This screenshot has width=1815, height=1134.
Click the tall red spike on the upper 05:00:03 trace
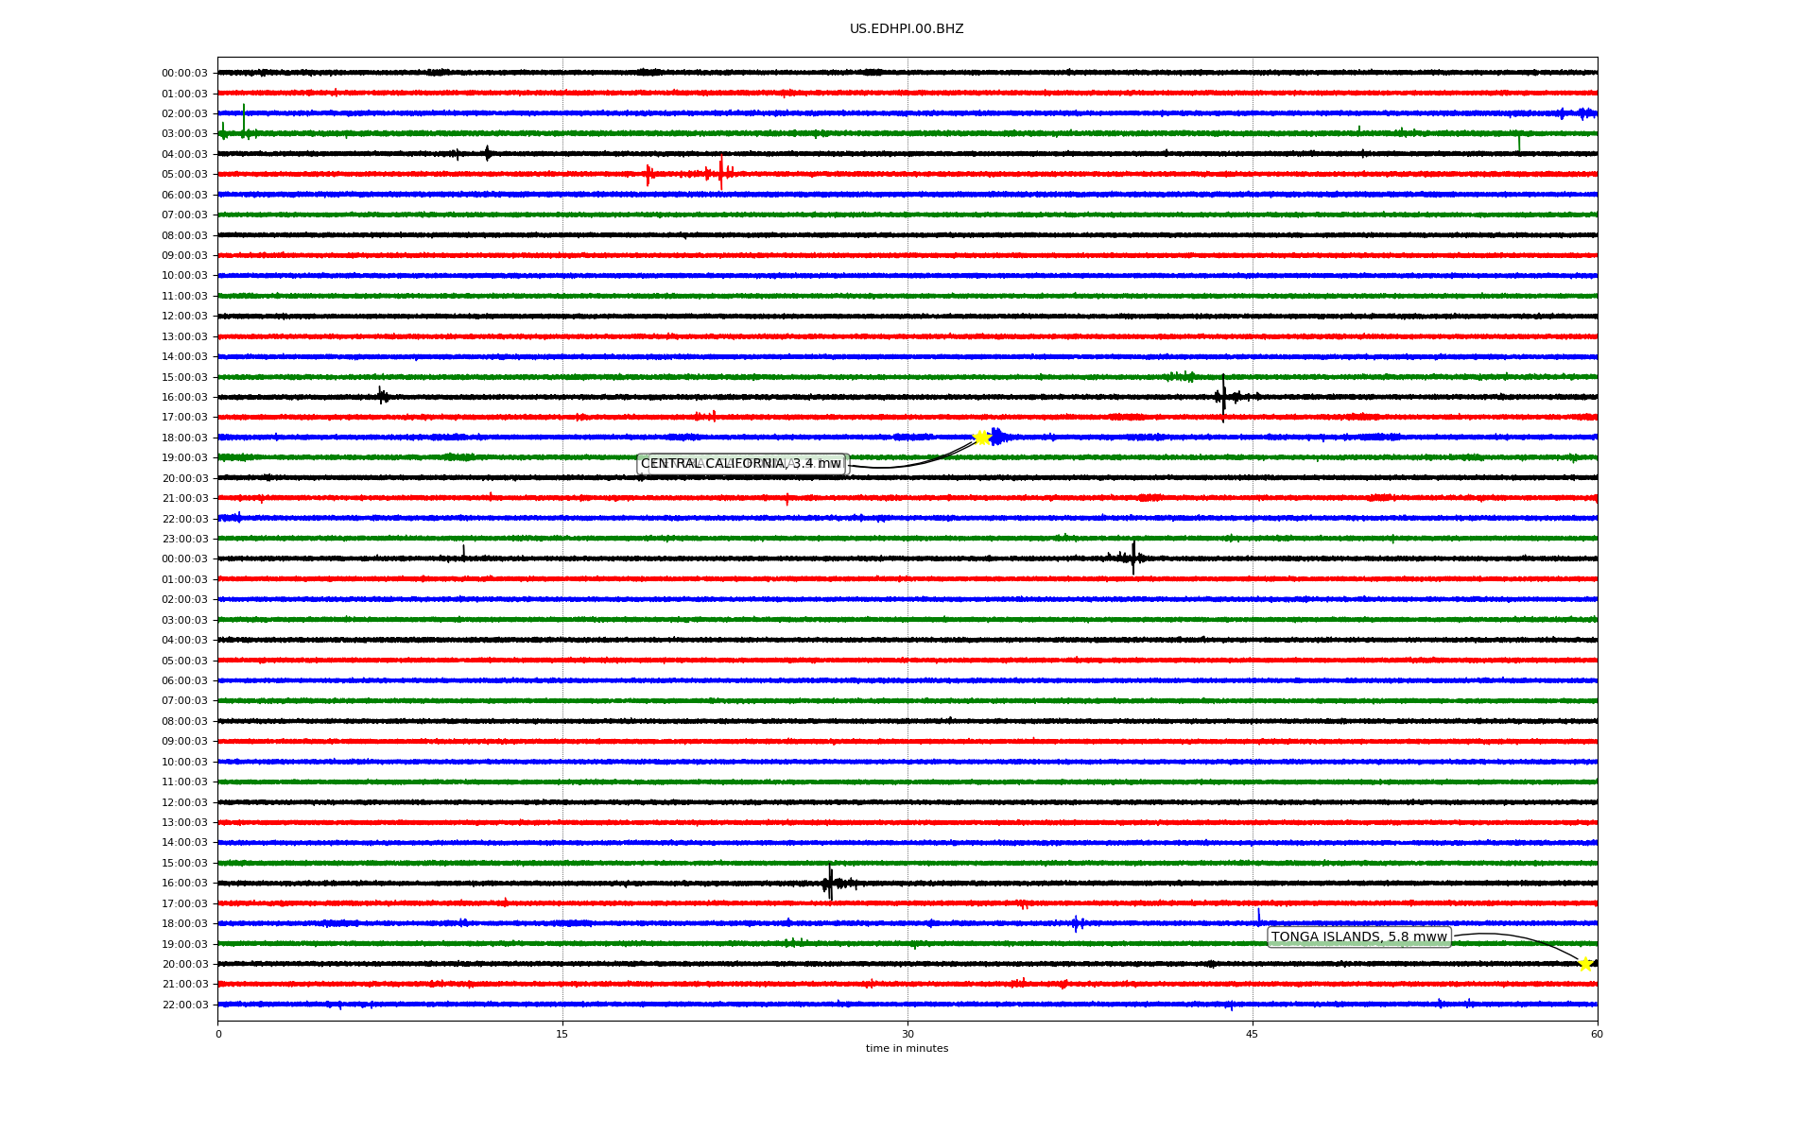pos(721,172)
